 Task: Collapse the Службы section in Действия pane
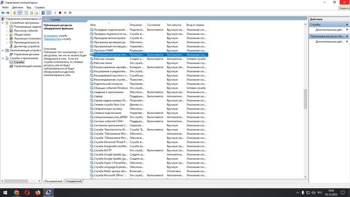(x=347, y=25)
